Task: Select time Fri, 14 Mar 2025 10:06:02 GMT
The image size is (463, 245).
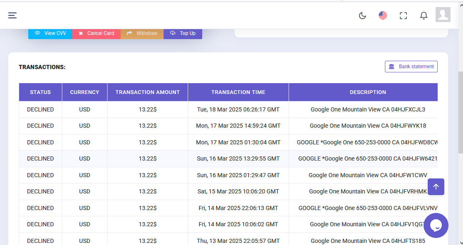Action: click(x=238, y=224)
